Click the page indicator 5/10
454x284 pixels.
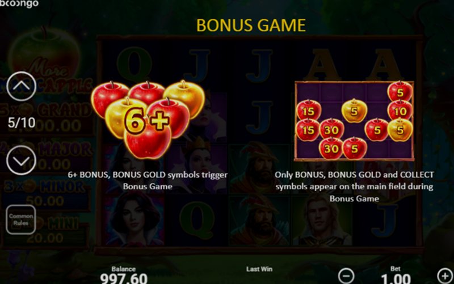pos(22,123)
